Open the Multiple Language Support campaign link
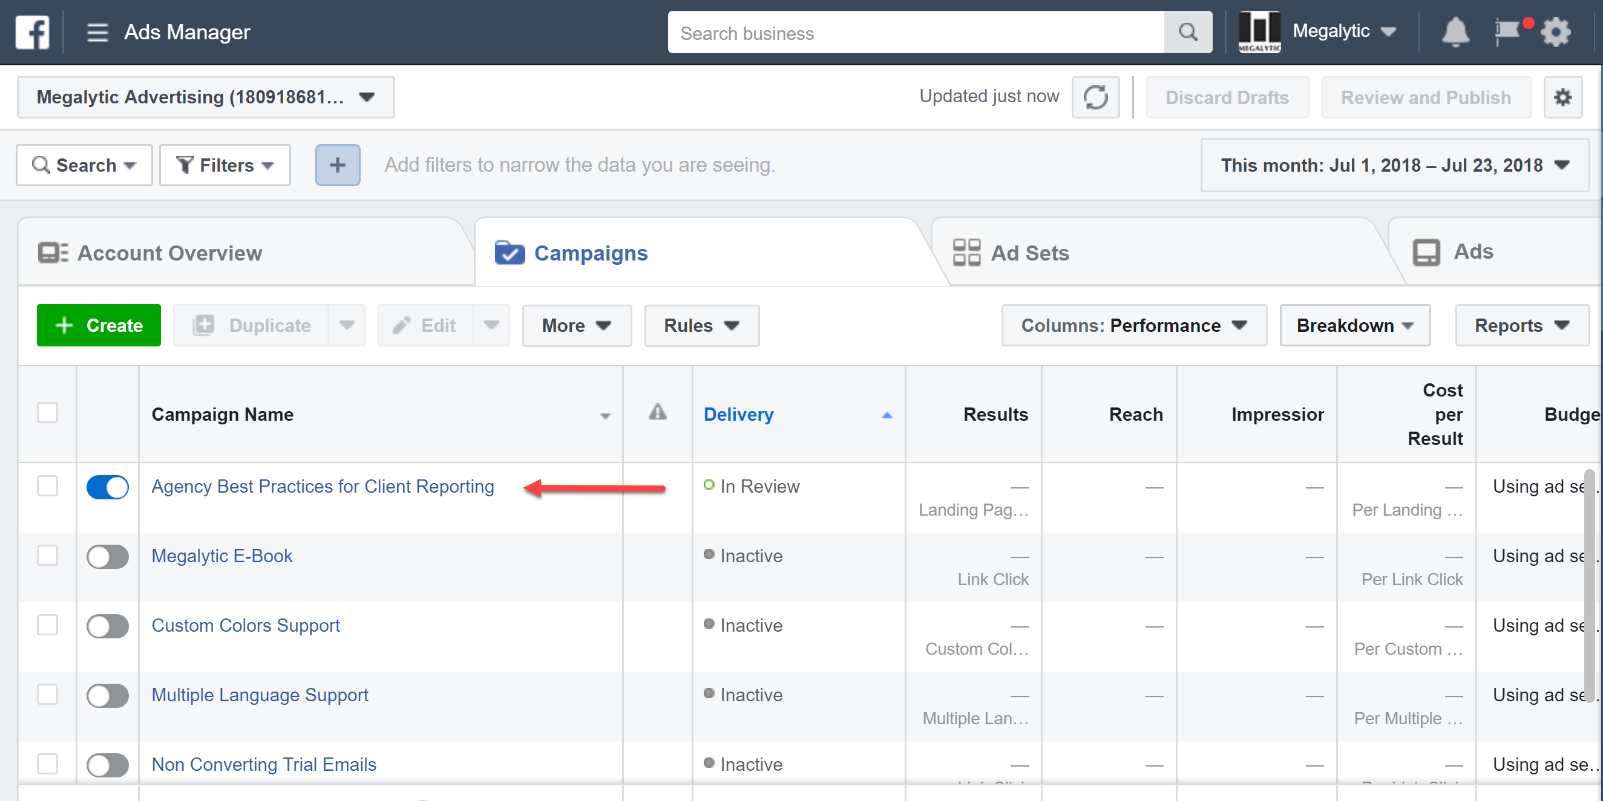The width and height of the screenshot is (1603, 801). [260, 695]
